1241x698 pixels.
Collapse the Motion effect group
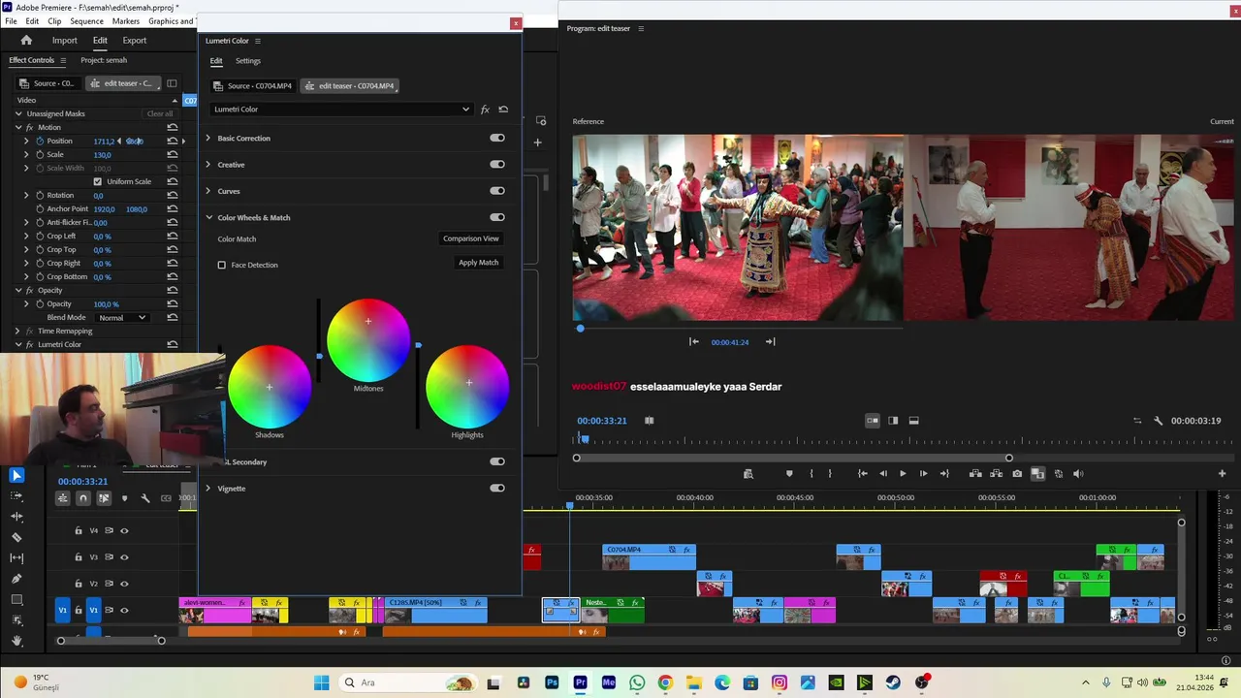click(x=17, y=128)
